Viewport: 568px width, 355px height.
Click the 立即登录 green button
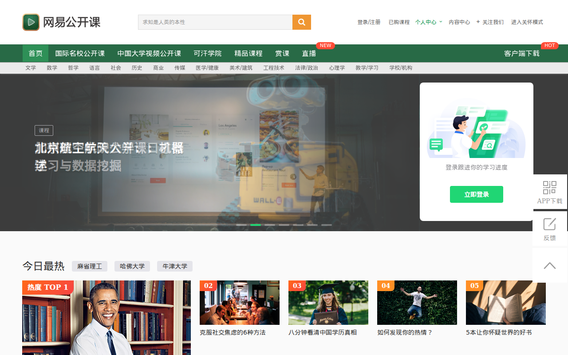point(477,194)
